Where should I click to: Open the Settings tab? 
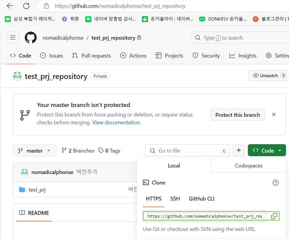[x=277, y=56]
